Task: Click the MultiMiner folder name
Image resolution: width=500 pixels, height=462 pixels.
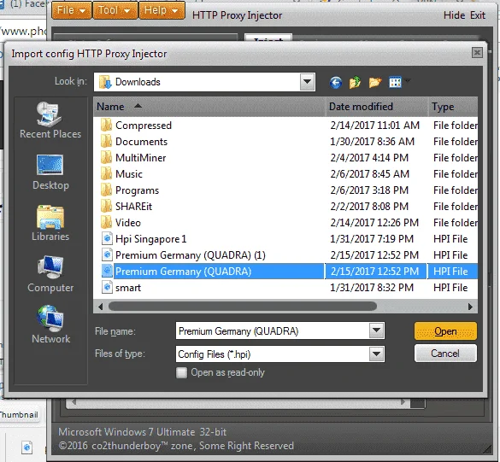Action: 141,158
